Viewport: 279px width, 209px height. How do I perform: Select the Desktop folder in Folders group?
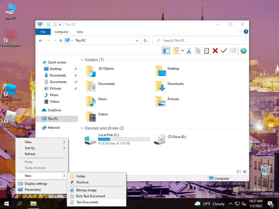(x=167, y=71)
